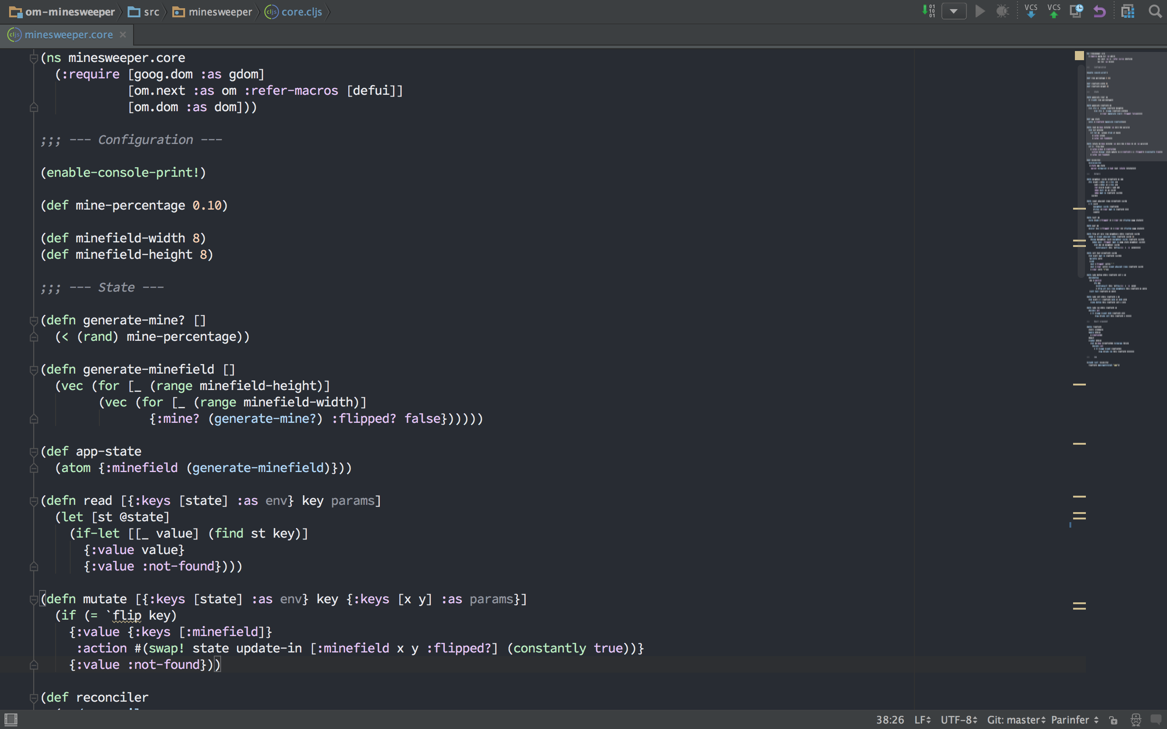Click the src breadcrumb folder
The image size is (1167, 729).
point(151,11)
